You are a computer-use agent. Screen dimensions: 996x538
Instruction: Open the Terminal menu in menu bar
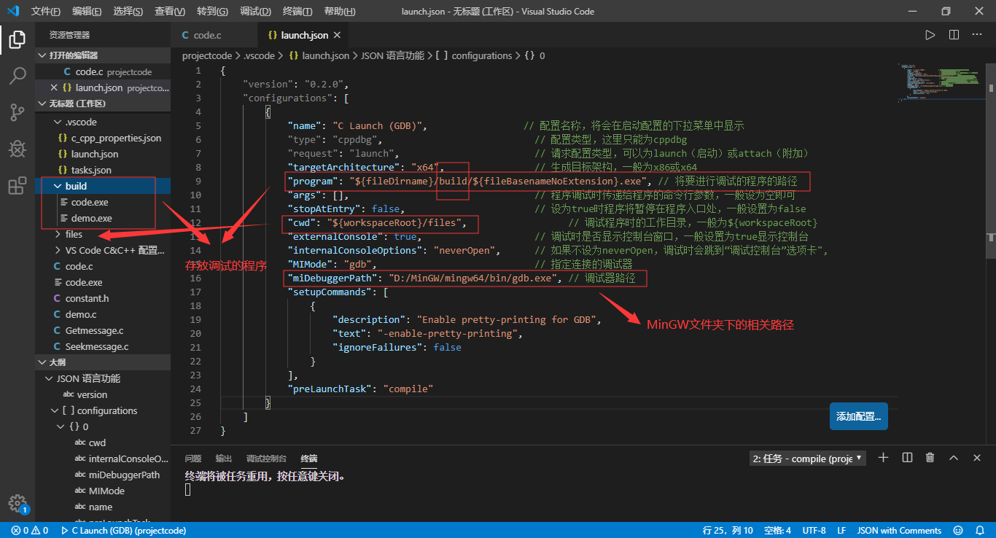(x=297, y=12)
